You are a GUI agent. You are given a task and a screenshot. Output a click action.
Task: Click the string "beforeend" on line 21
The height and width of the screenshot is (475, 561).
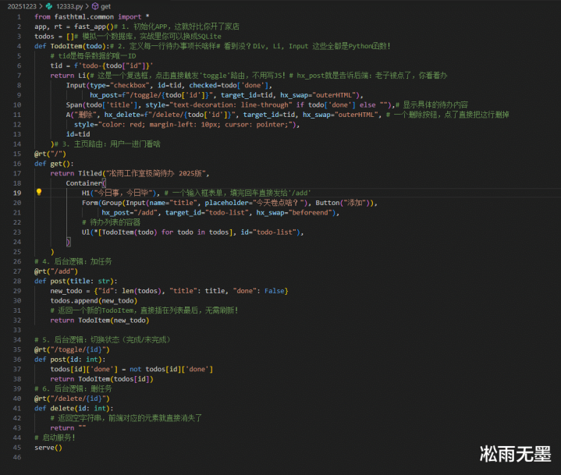[x=311, y=212]
